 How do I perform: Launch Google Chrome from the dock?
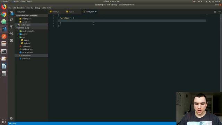click(4, 14)
